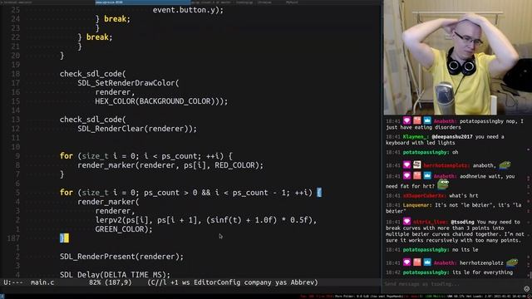Screen dimensions: 532x299
Task: Click the "ws" indicator in the modeline
Action: pos(186,282)
